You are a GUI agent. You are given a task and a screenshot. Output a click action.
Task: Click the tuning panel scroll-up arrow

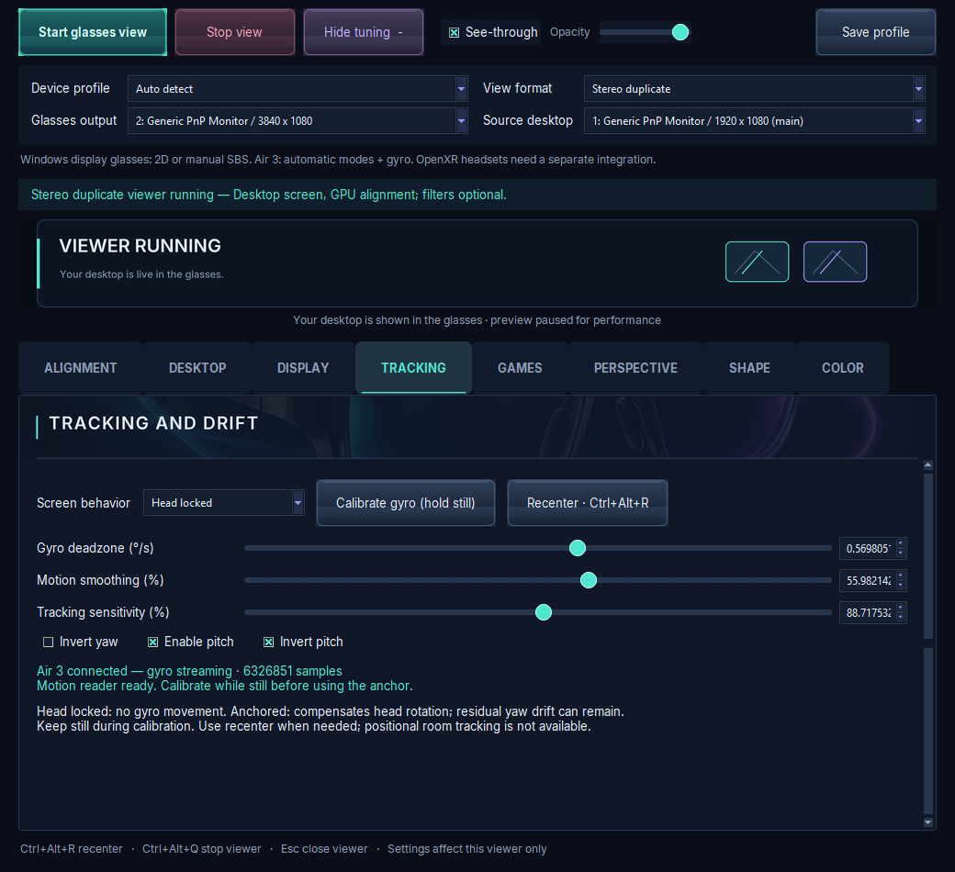pos(927,465)
